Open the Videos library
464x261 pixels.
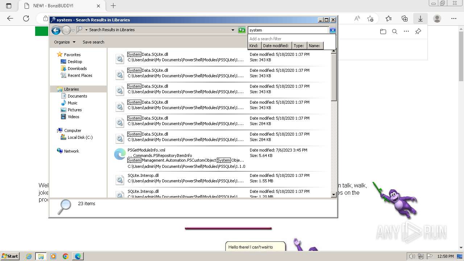(73, 117)
